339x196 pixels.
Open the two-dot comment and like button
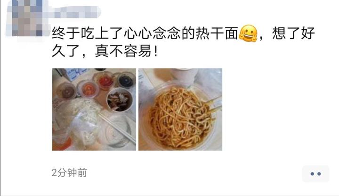(315, 173)
